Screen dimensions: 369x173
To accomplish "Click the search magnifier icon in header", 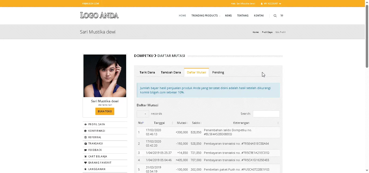I will [x=275, y=16].
